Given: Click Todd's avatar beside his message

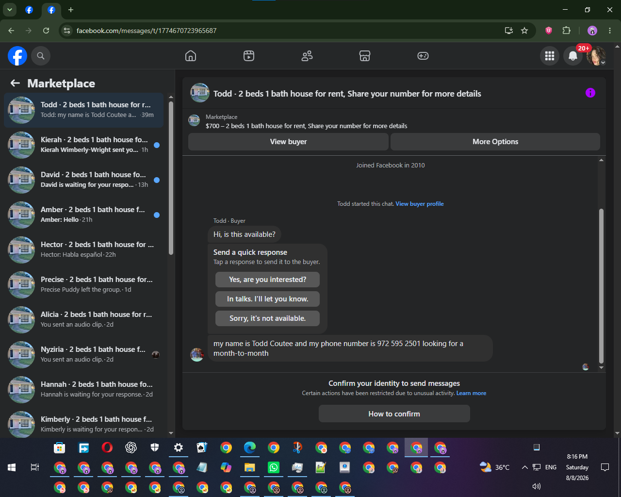Looking at the screenshot, I should [x=197, y=355].
